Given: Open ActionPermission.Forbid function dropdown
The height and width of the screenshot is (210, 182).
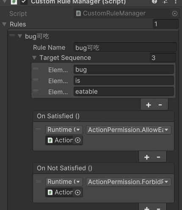Looking at the screenshot, I should click(129, 182).
